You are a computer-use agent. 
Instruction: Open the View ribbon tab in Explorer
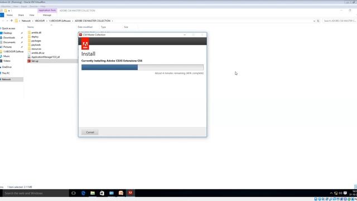[32, 15]
